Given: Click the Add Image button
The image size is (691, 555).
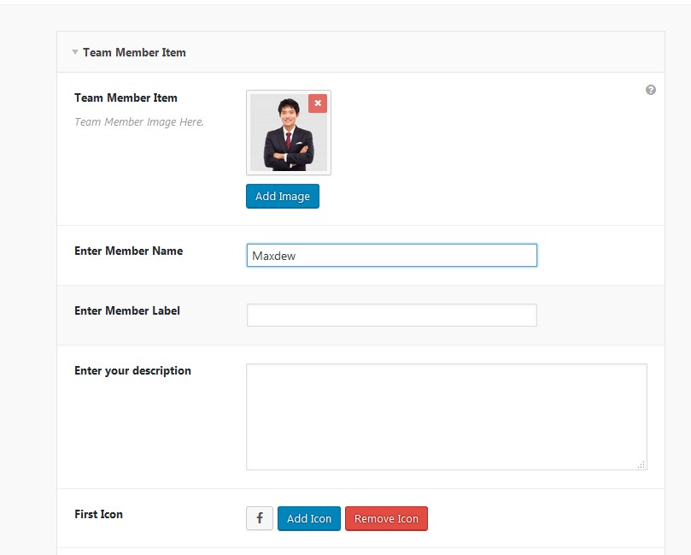Looking at the screenshot, I should tap(283, 197).
